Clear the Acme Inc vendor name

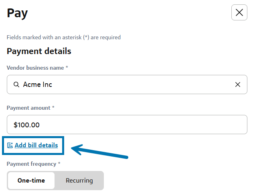click(237, 84)
